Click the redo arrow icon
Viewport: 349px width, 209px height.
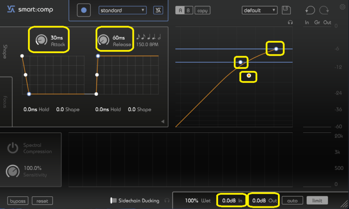tap(324, 10)
